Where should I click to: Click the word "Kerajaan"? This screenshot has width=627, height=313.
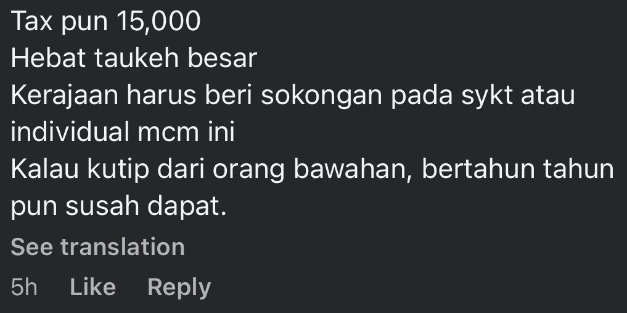pyautogui.click(x=64, y=96)
